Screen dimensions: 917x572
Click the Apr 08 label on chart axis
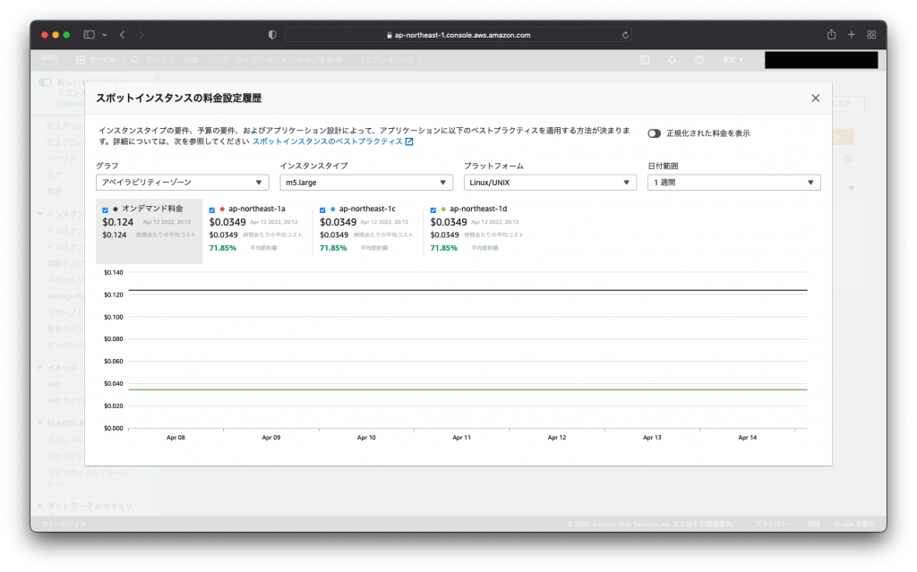[176, 438]
